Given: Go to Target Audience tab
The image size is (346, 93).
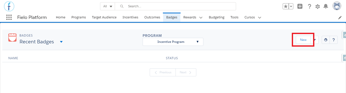Looking at the screenshot, I should tap(104, 17).
